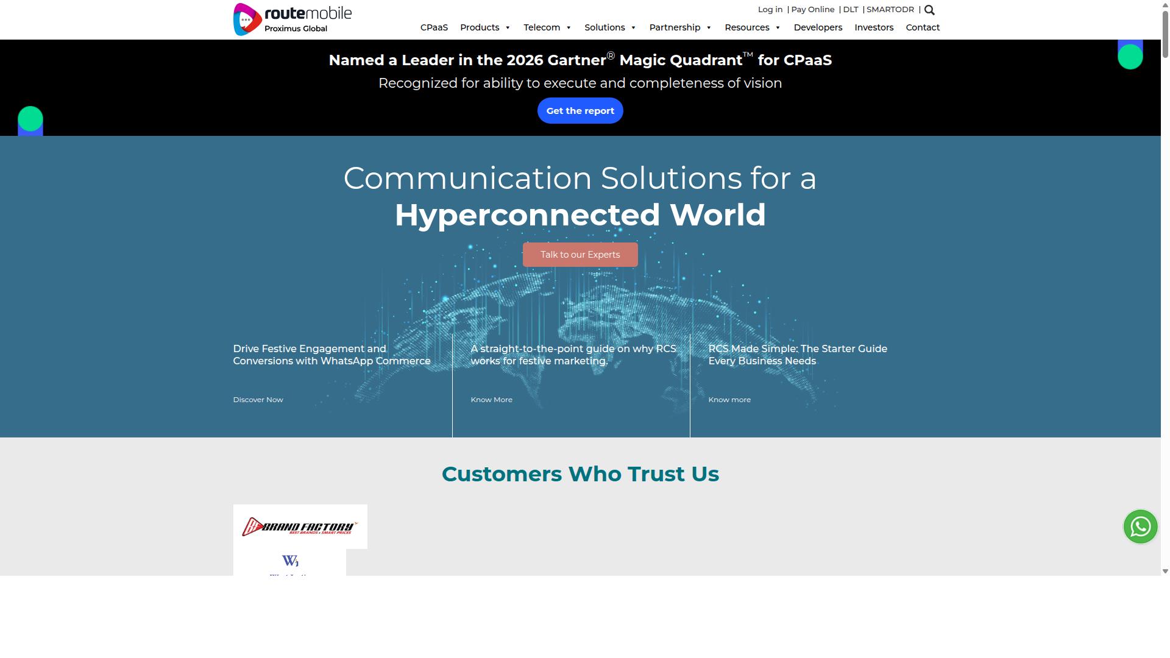This screenshot has height=658, width=1170.
Task: Expand the Products dropdown menu
Action: (485, 27)
